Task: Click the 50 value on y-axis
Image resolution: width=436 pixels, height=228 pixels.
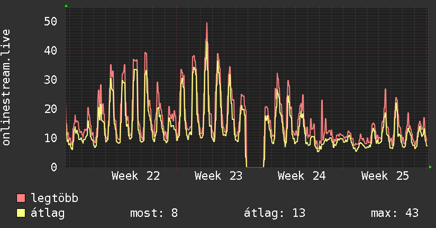Action: point(50,21)
